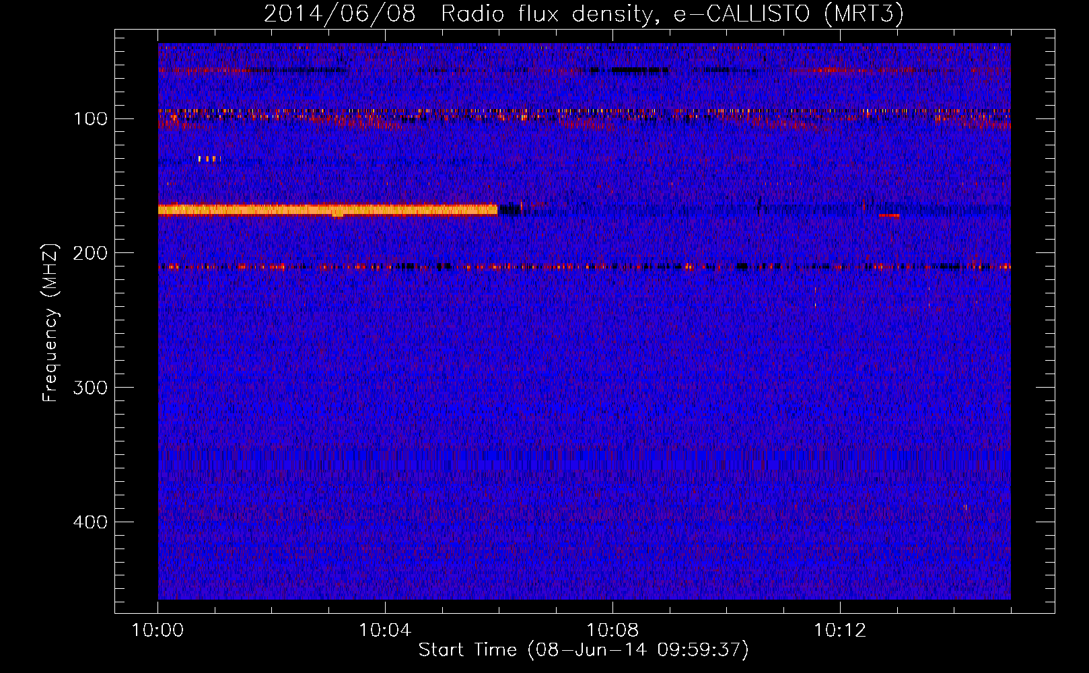Click the 300 frequency tick label

(90, 388)
